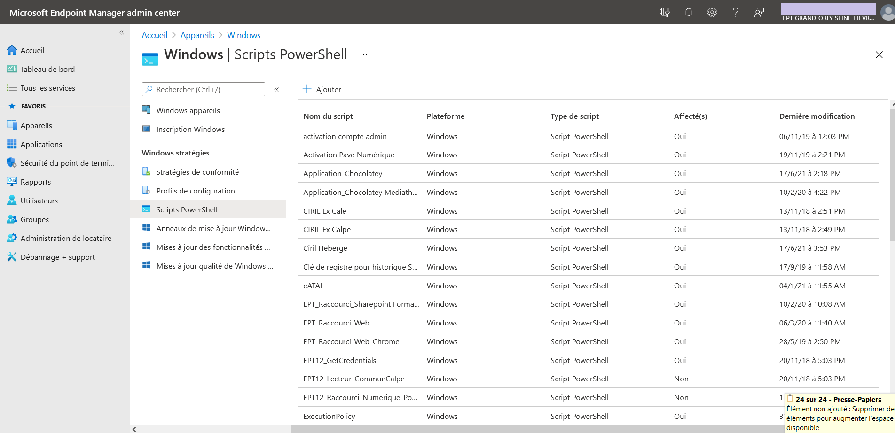Click the Dépannage + support wrench icon
This screenshot has height=433, width=895.
tap(12, 257)
